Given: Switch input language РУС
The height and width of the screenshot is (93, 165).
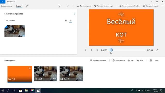Looking at the screenshot, I should point(149,90).
